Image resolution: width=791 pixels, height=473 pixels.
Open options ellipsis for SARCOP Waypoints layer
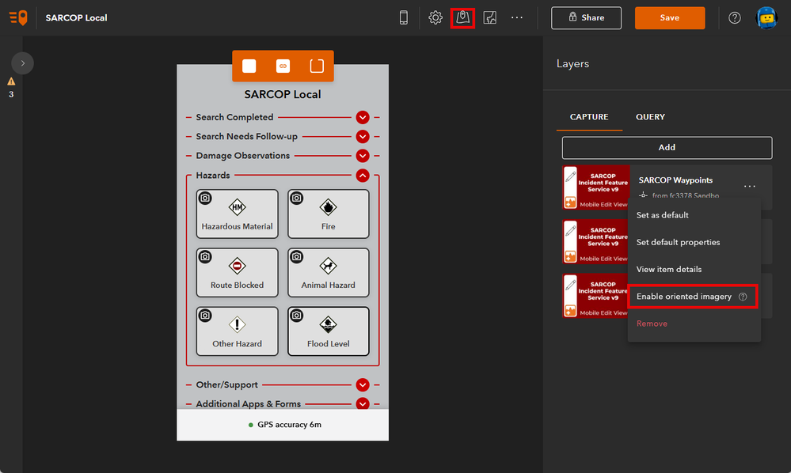point(750,187)
